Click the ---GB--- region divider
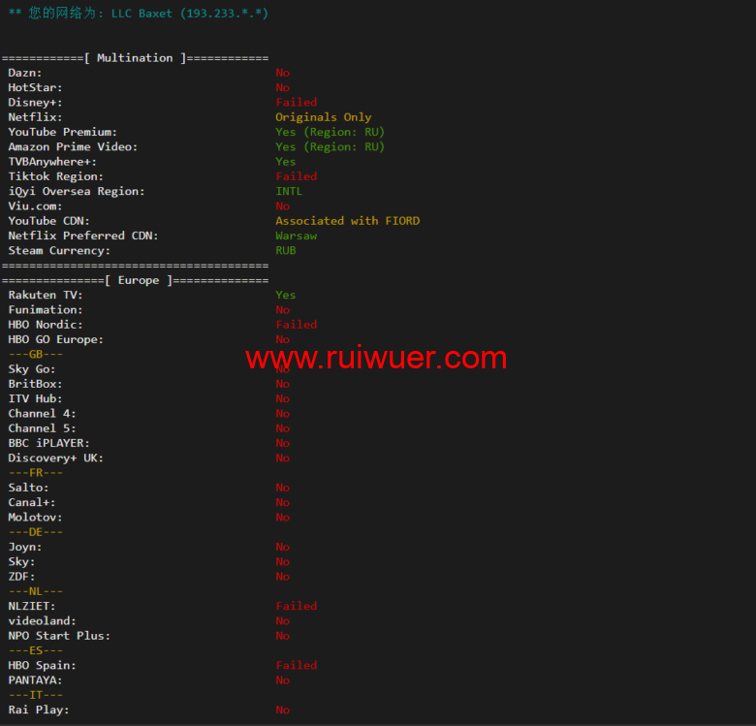Image resolution: width=756 pixels, height=726 pixels. 36,355
